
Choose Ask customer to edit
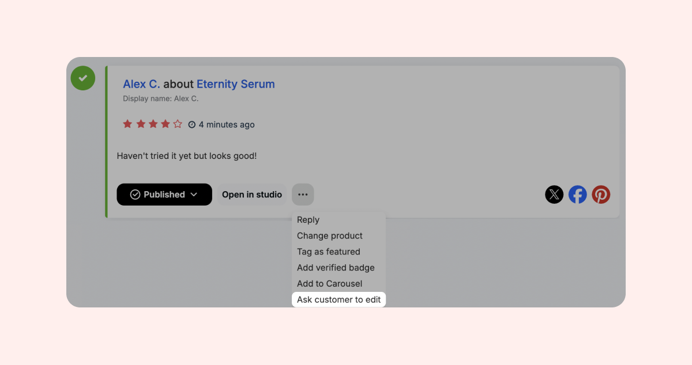(x=339, y=299)
